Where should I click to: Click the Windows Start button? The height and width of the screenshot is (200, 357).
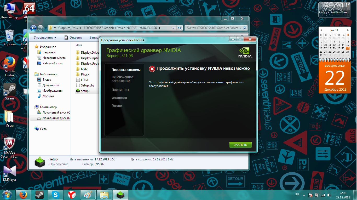[7, 195]
